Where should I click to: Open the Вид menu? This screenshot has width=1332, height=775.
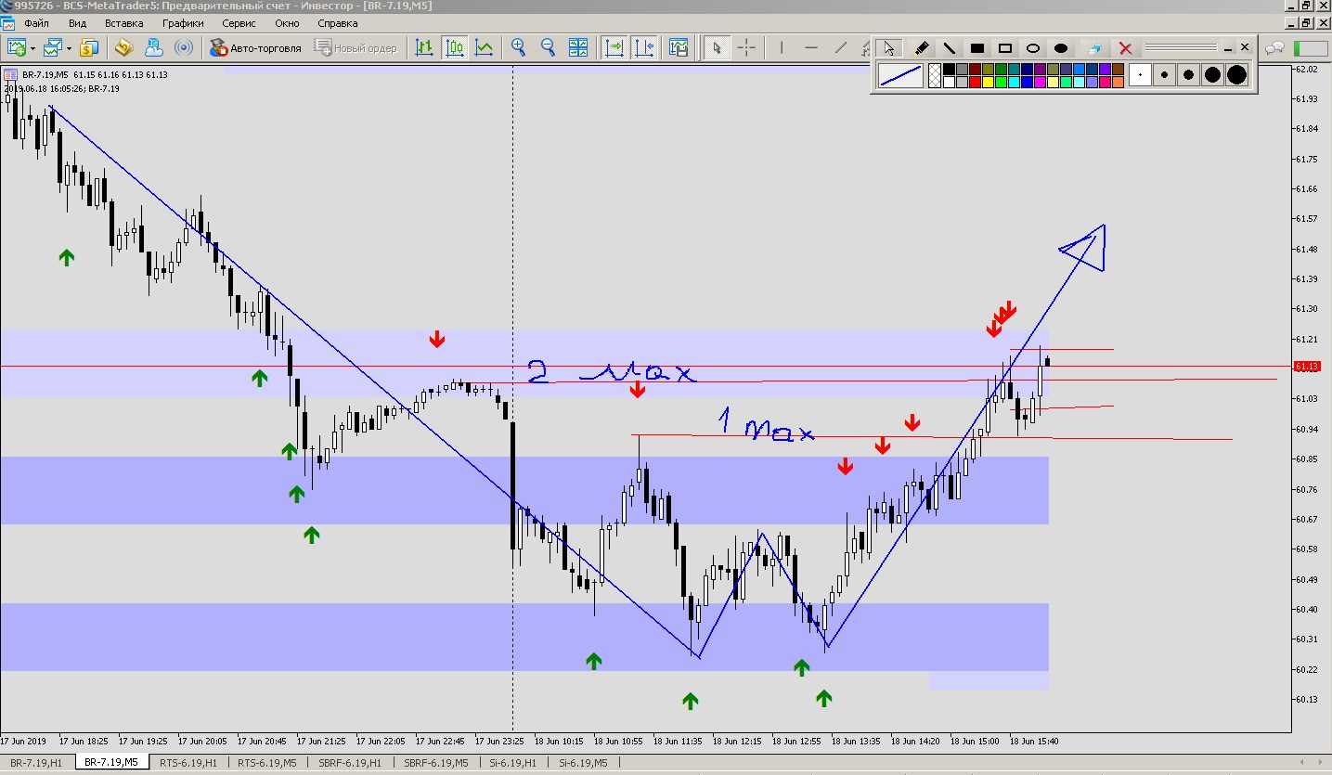click(78, 23)
